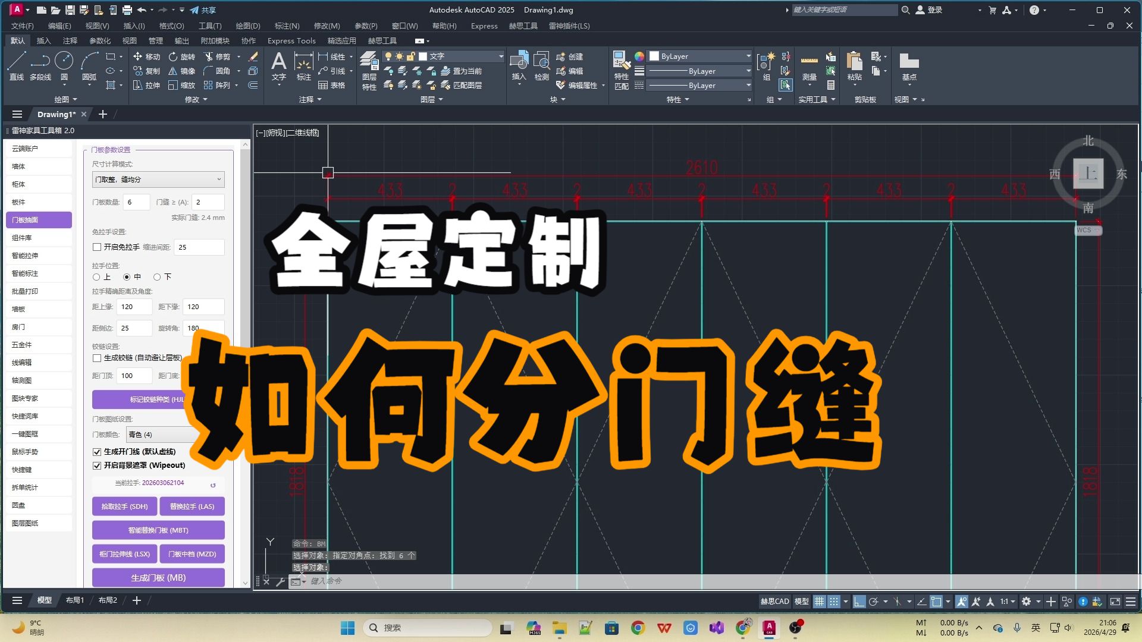The width and height of the screenshot is (1142, 642).
Task: Select handle position 上 radio button
Action: (96, 277)
